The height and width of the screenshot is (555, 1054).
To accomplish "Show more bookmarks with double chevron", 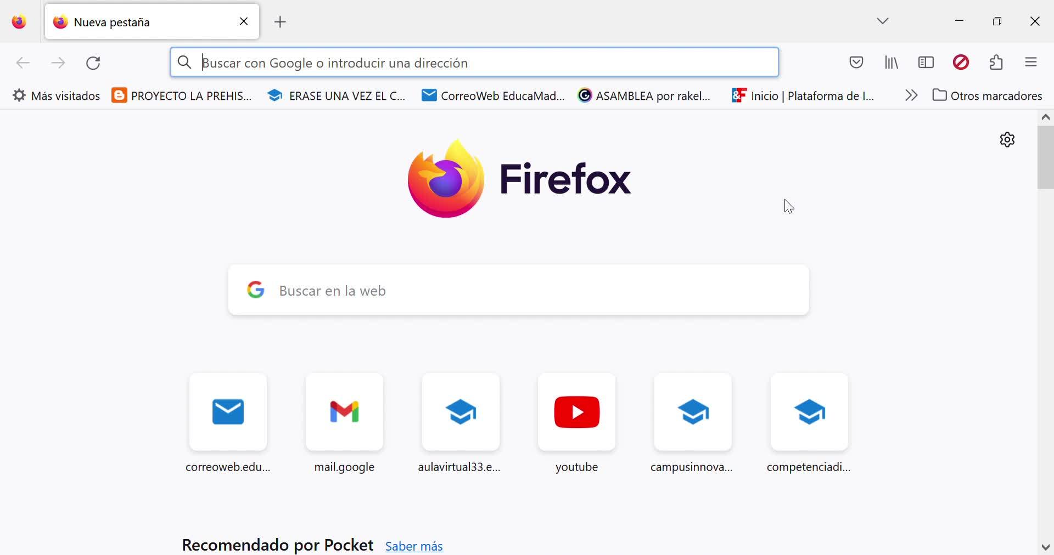I will pyautogui.click(x=911, y=95).
